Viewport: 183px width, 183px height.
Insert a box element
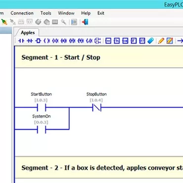tap(38, 41)
